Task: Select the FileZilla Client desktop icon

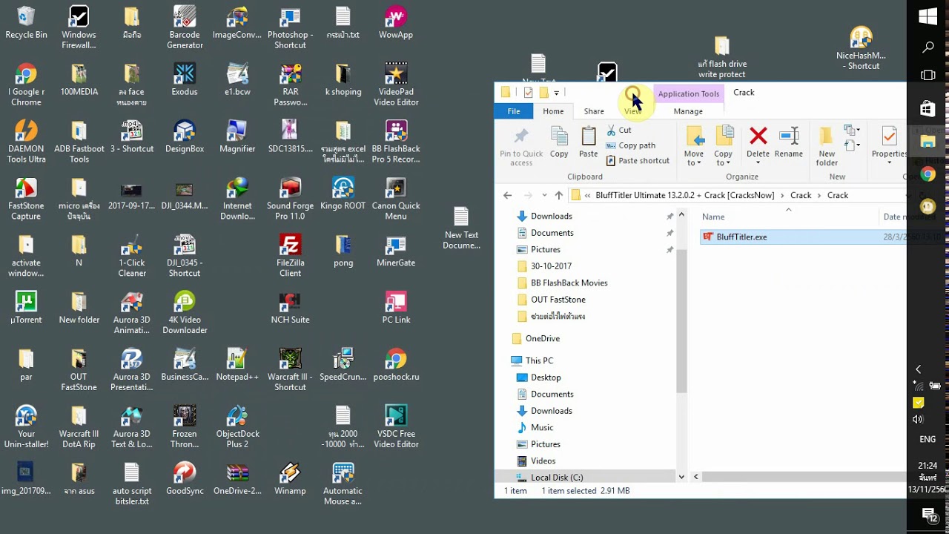Action: click(290, 256)
